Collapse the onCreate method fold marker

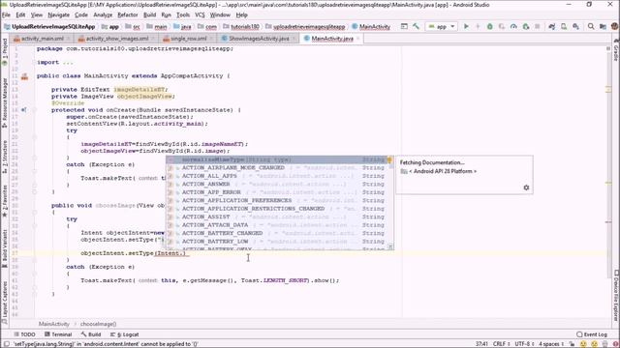(35, 110)
